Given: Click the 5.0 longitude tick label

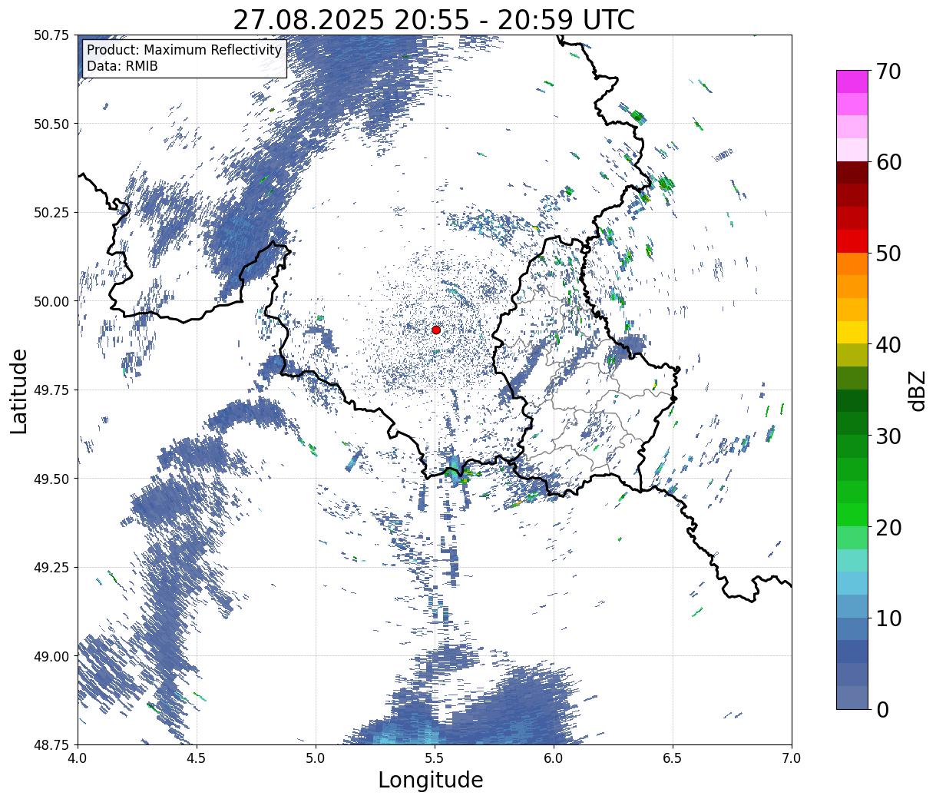Looking at the screenshot, I should pos(316,758).
